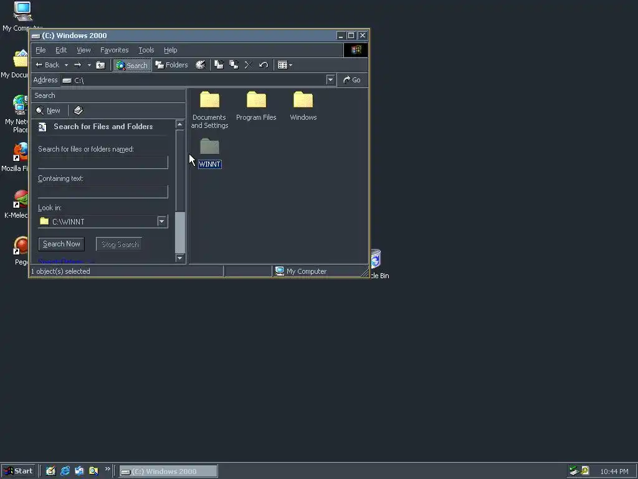638x479 pixels.
Task: Click the yellow tray icon beside the clock
Action: [x=585, y=470]
